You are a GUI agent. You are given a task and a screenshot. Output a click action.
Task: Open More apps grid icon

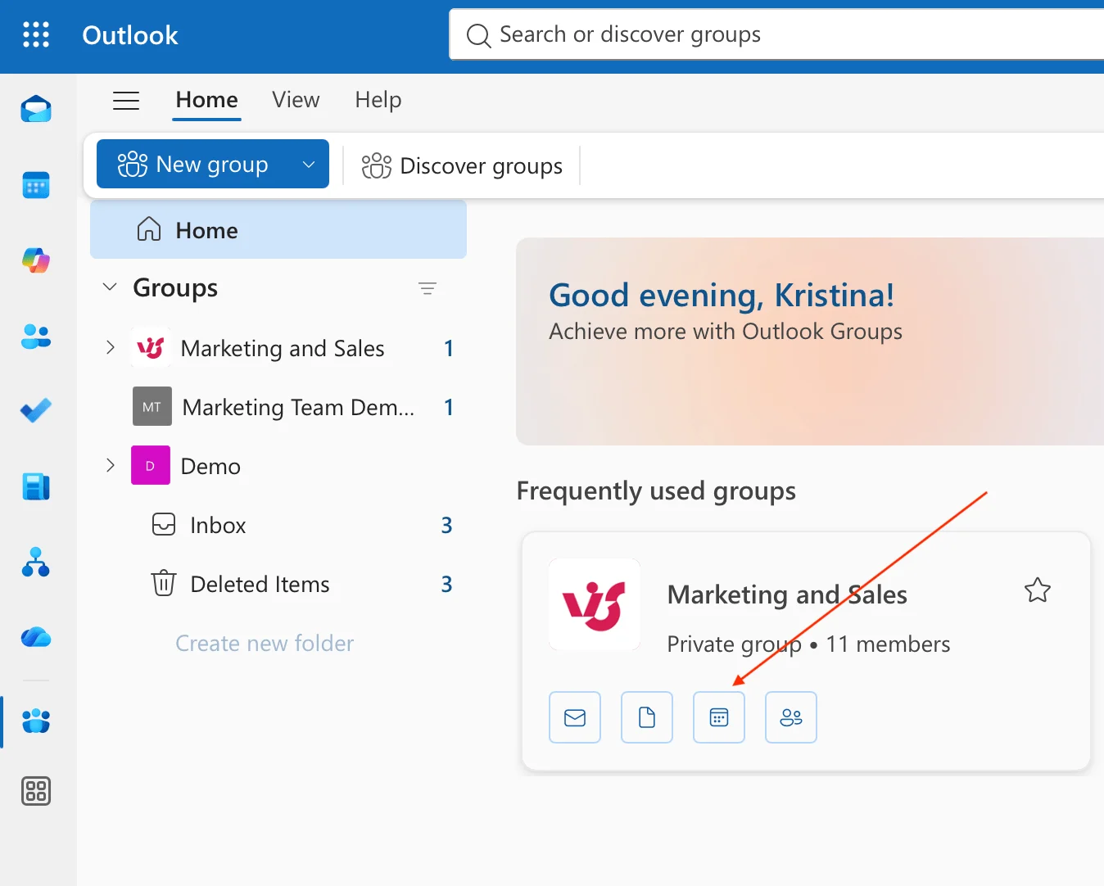pyautogui.click(x=36, y=791)
